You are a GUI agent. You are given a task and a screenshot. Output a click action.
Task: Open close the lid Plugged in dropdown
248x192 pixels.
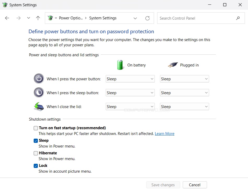click(184, 106)
